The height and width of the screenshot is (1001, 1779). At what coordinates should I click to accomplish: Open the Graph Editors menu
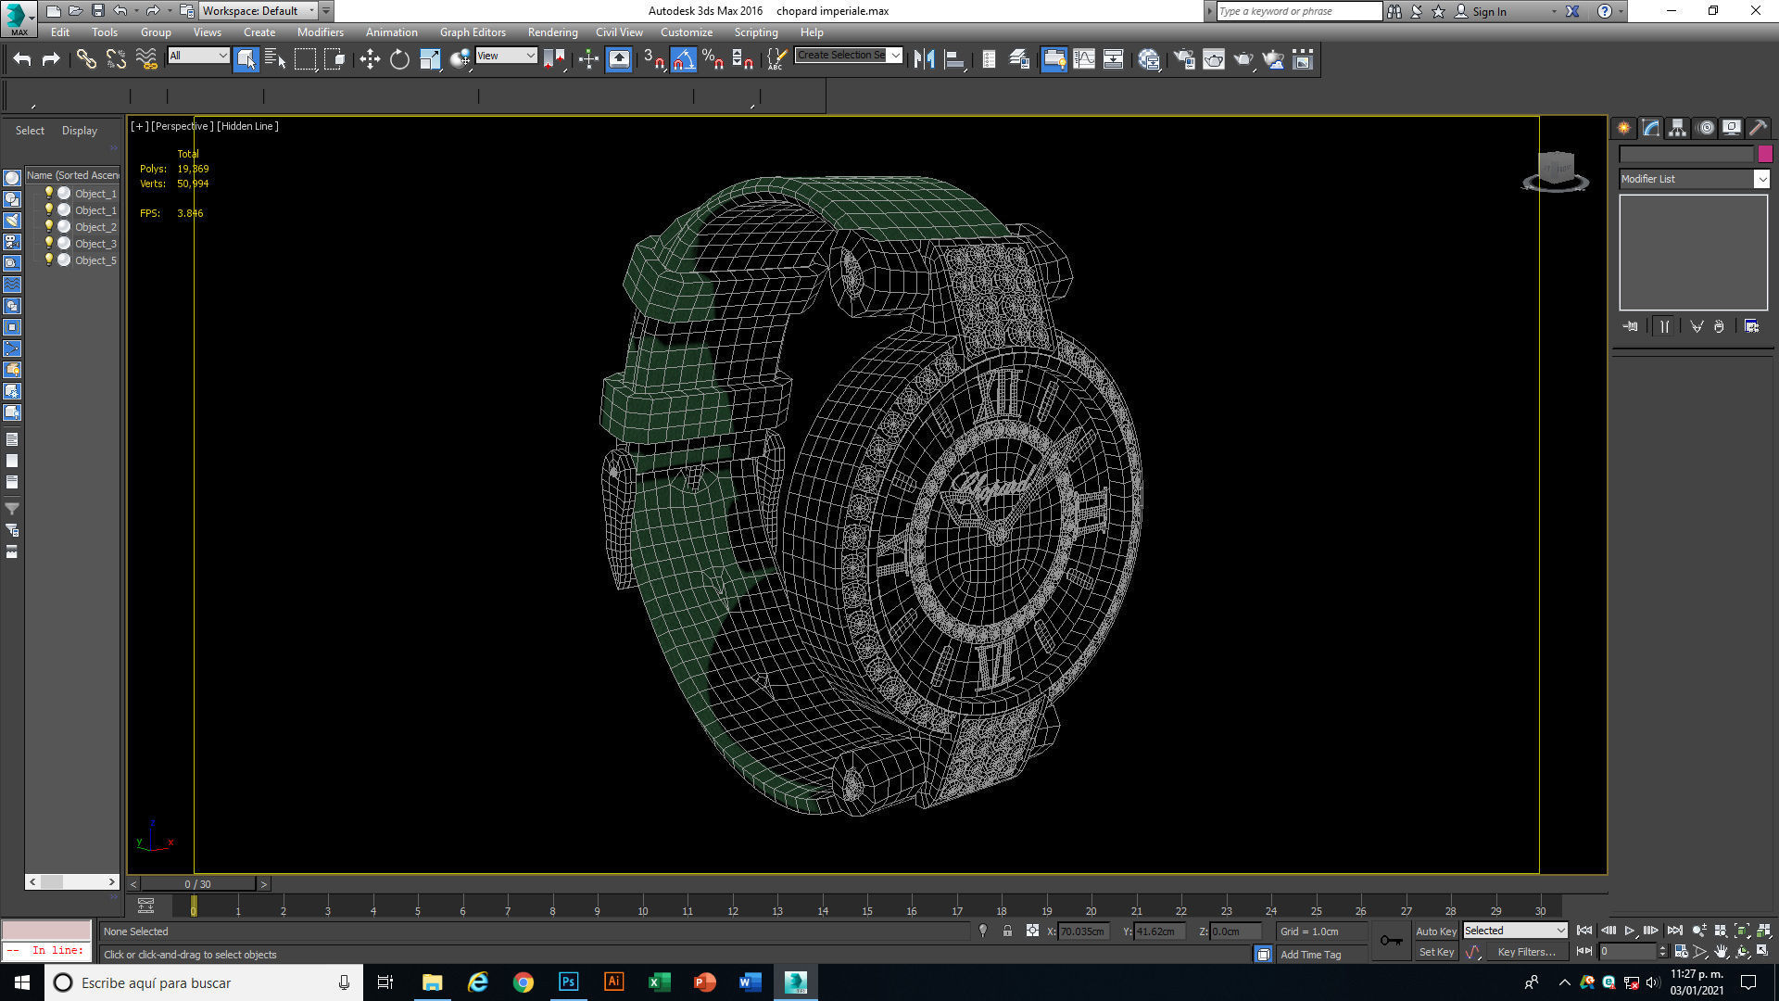(473, 32)
